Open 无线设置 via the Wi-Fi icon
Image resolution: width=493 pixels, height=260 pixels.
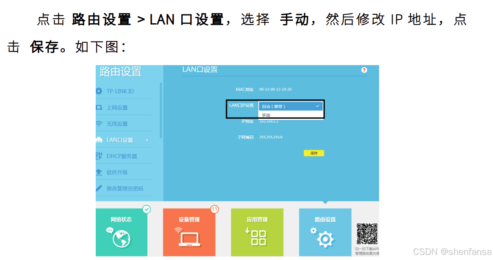(x=99, y=123)
